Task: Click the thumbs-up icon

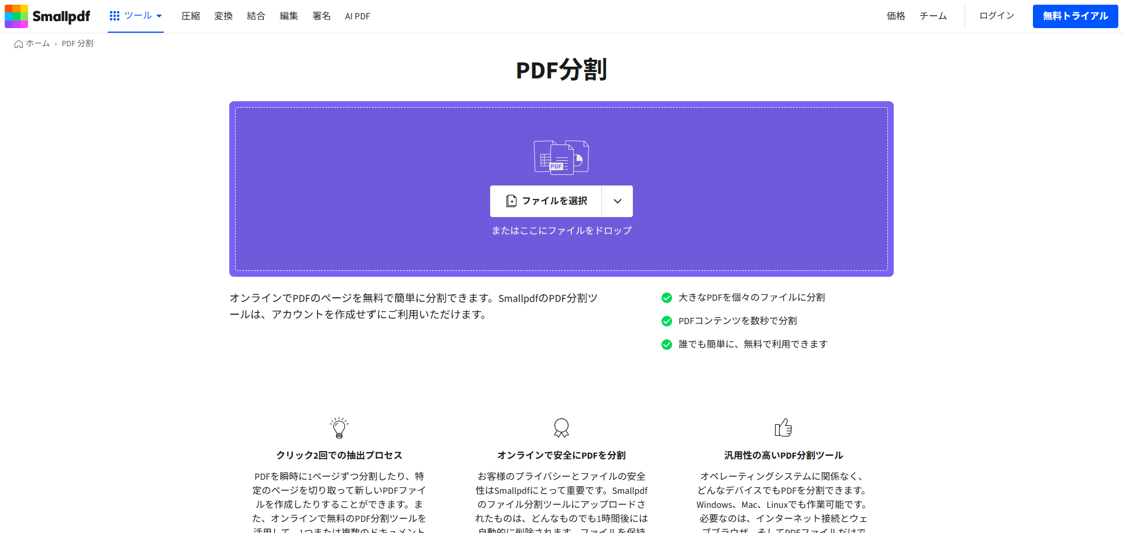Action: 784,428
